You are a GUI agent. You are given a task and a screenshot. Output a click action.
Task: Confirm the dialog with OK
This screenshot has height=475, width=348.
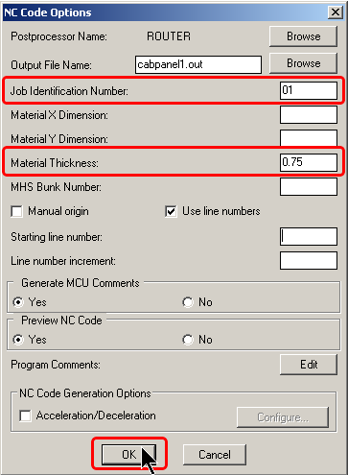(128, 455)
